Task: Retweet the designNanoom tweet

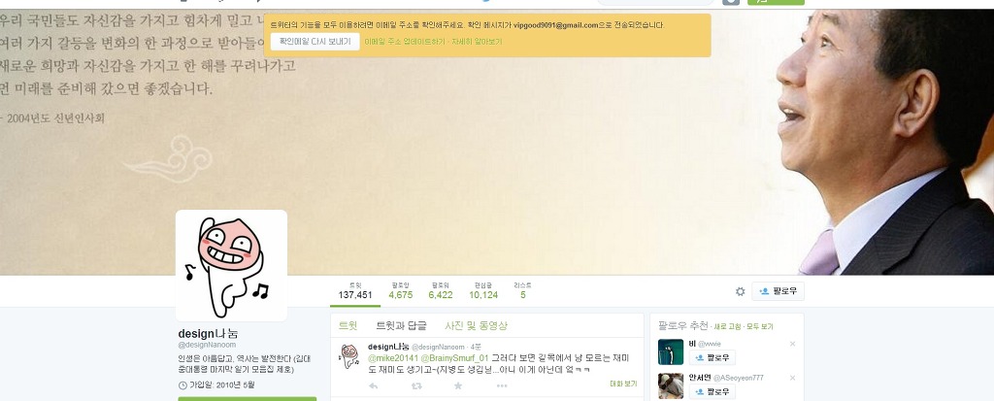Action: (x=416, y=385)
